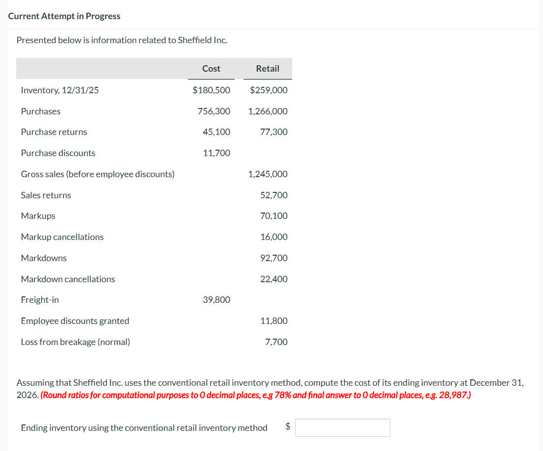Select 'Employee discounts granted' row label
Image resolution: width=543 pixels, height=451 pixels.
coord(75,321)
